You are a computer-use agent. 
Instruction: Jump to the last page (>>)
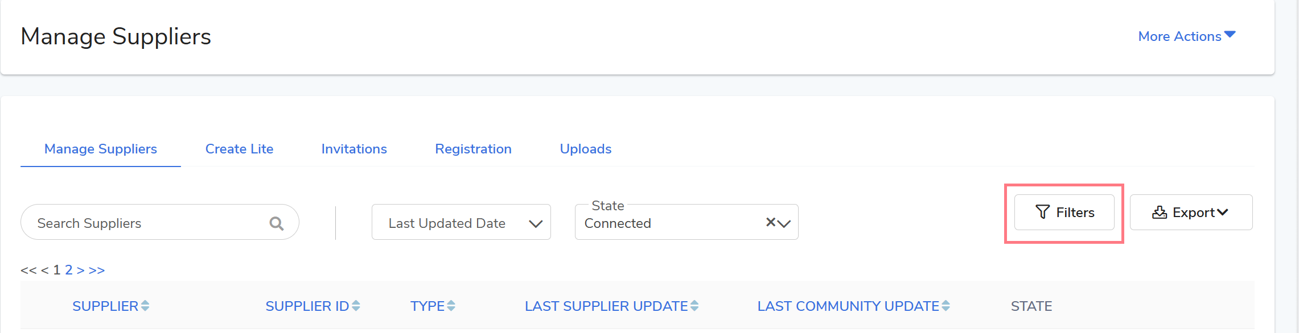point(97,270)
